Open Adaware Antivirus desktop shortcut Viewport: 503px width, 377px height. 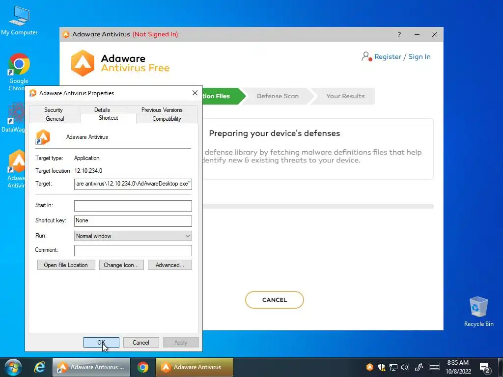[x=16, y=169]
